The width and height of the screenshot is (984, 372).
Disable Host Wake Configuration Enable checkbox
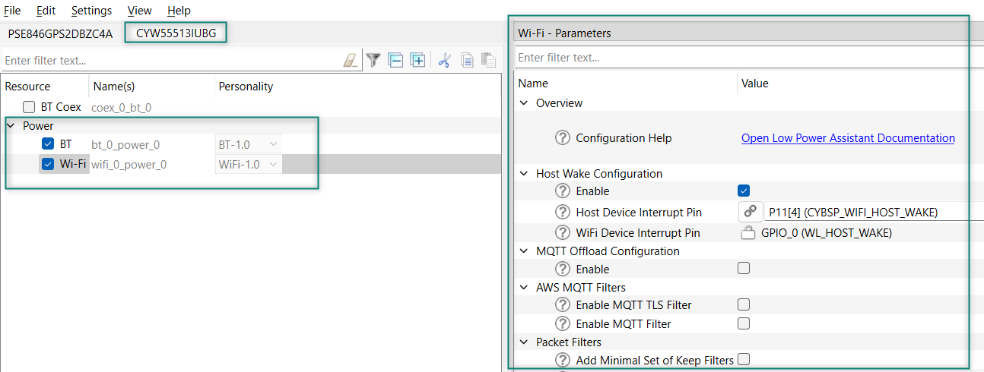(744, 191)
